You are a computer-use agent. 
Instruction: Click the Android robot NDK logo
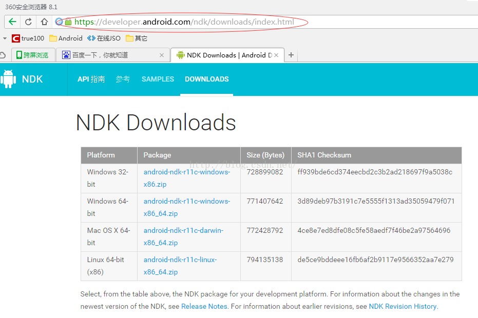click(8, 79)
